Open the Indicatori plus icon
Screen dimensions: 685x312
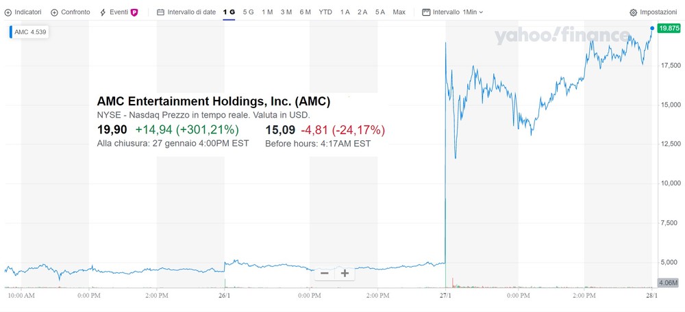[8, 12]
